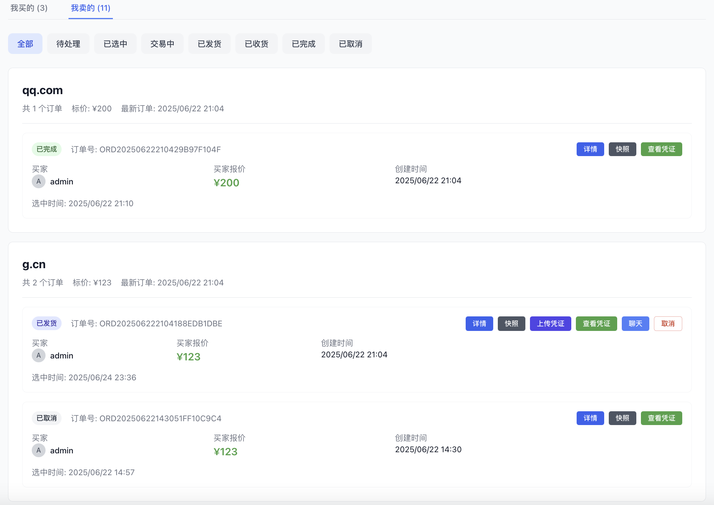Show only 已选中 orders

[x=115, y=44]
